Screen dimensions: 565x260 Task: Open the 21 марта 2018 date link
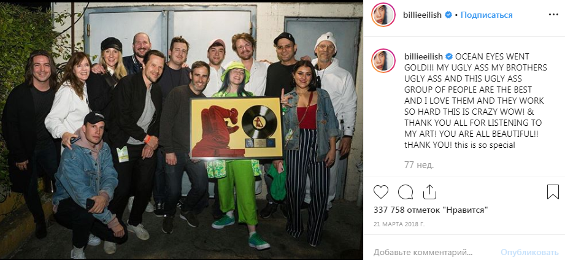(399, 224)
